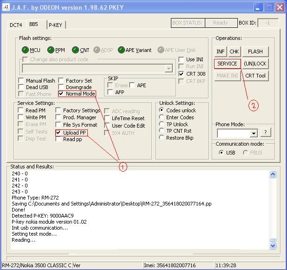Toggle the green MCU indicator button
The height and width of the screenshot is (270, 287).
coord(25,50)
